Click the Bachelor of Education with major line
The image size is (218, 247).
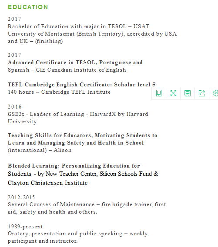78,26
